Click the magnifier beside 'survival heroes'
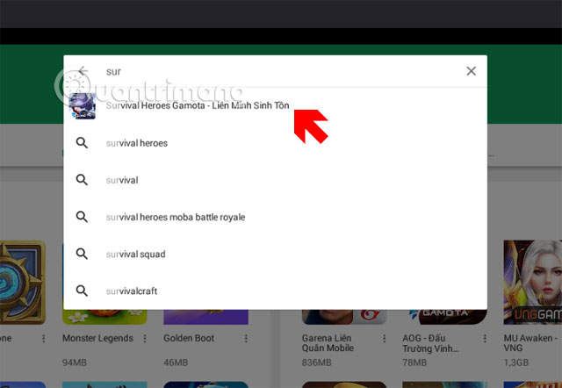The image size is (562, 388). click(82, 143)
